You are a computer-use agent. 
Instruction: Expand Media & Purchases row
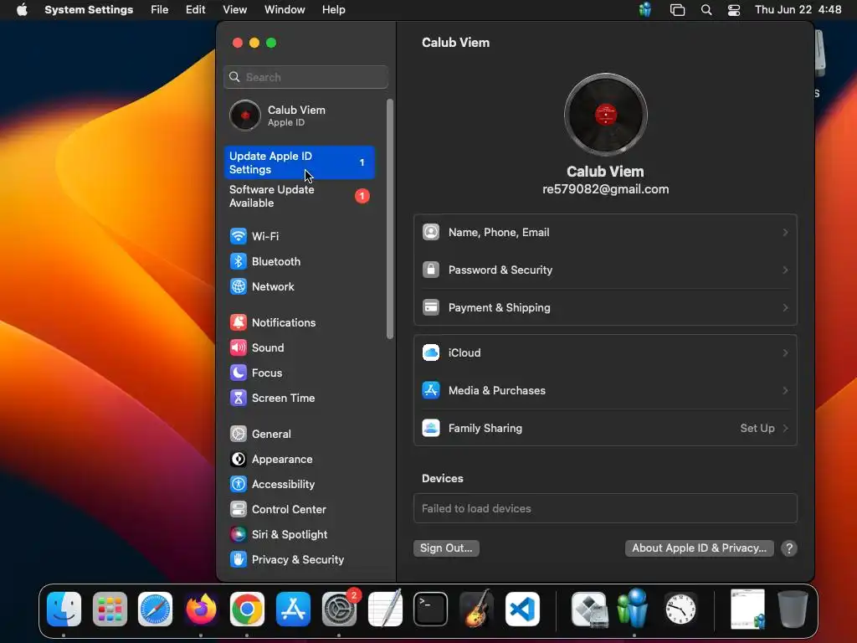coord(606,391)
